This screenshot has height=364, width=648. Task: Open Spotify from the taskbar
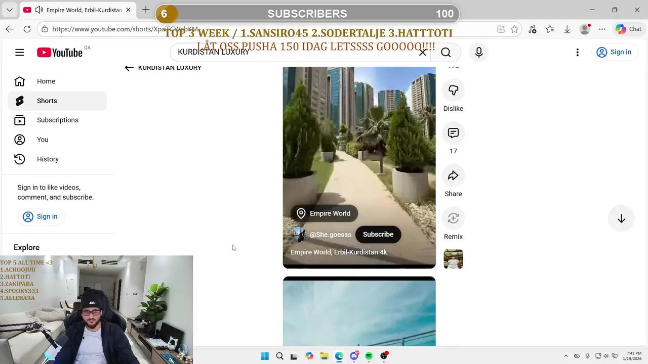click(x=369, y=356)
